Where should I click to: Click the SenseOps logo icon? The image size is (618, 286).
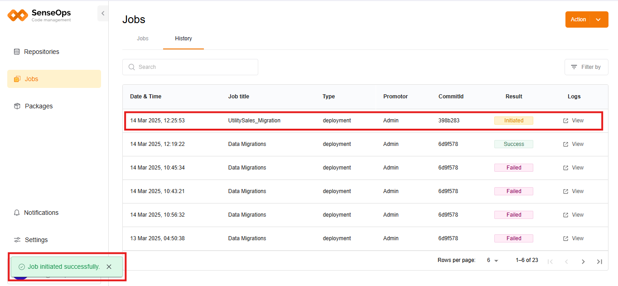pos(18,15)
